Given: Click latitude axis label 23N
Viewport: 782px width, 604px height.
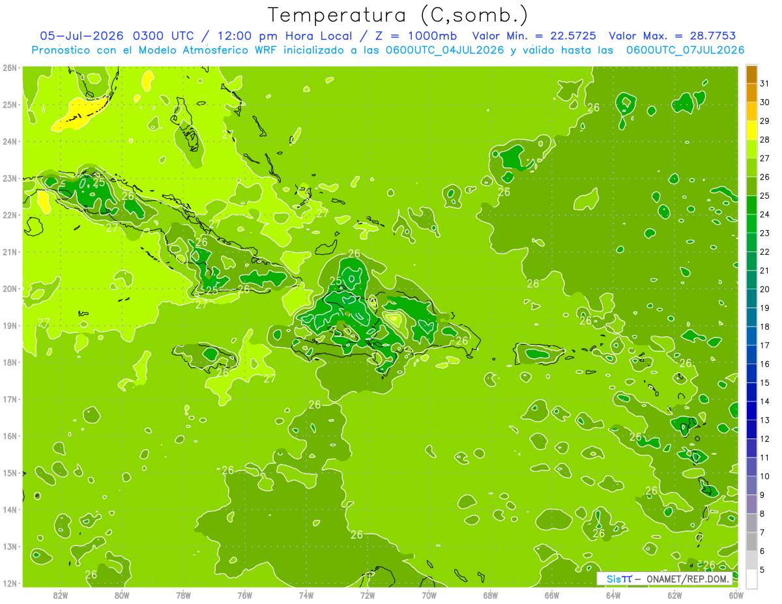Looking at the screenshot, I should (x=10, y=178).
